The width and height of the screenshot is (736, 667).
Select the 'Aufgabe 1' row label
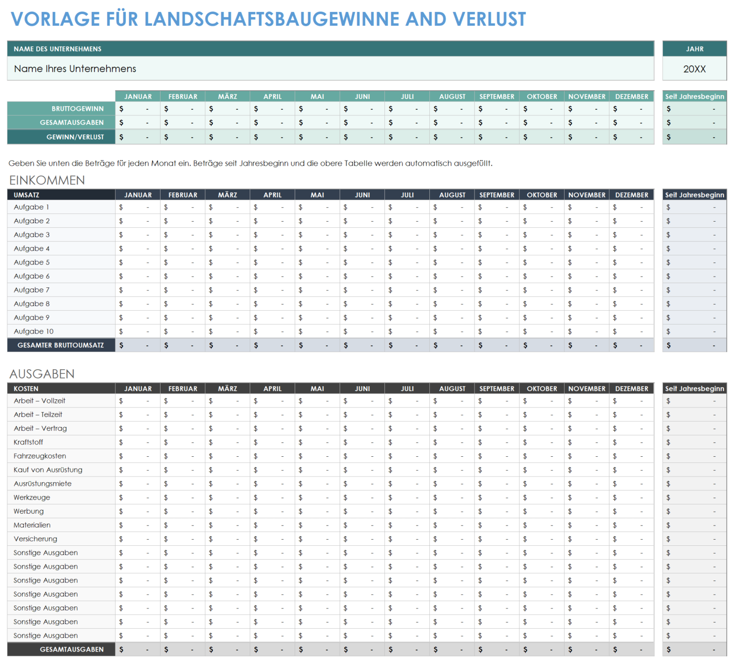point(61,207)
